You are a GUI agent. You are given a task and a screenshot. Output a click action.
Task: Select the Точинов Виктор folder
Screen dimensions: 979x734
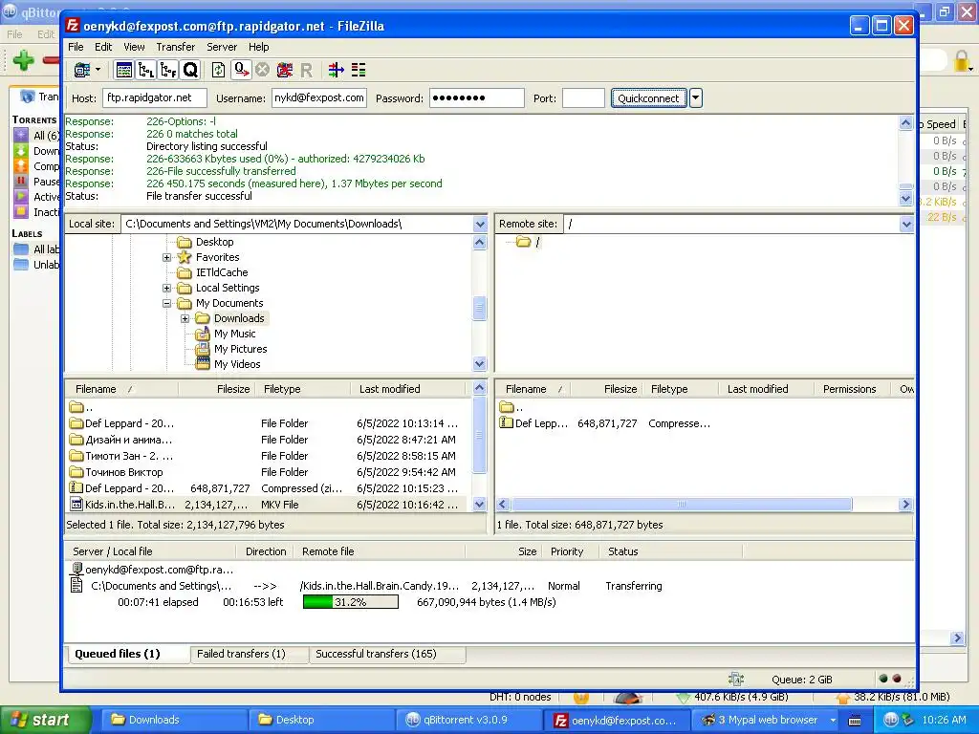pos(266,472)
